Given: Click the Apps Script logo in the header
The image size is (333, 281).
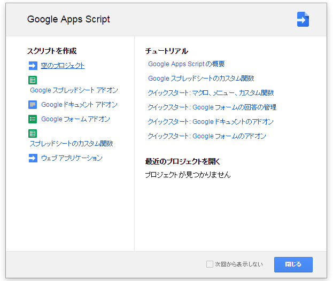Looking at the screenshot, I should 303,19.
